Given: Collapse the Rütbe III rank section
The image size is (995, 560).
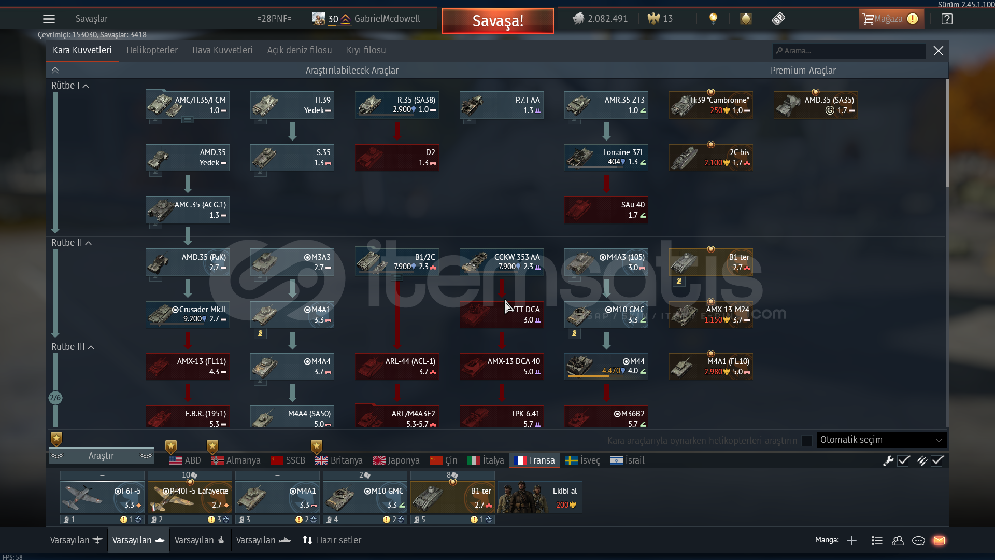Looking at the screenshot, I should click(91, 347).
